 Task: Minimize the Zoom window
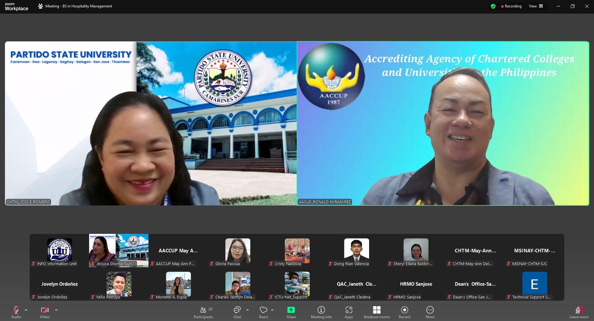tap(558, 6)
